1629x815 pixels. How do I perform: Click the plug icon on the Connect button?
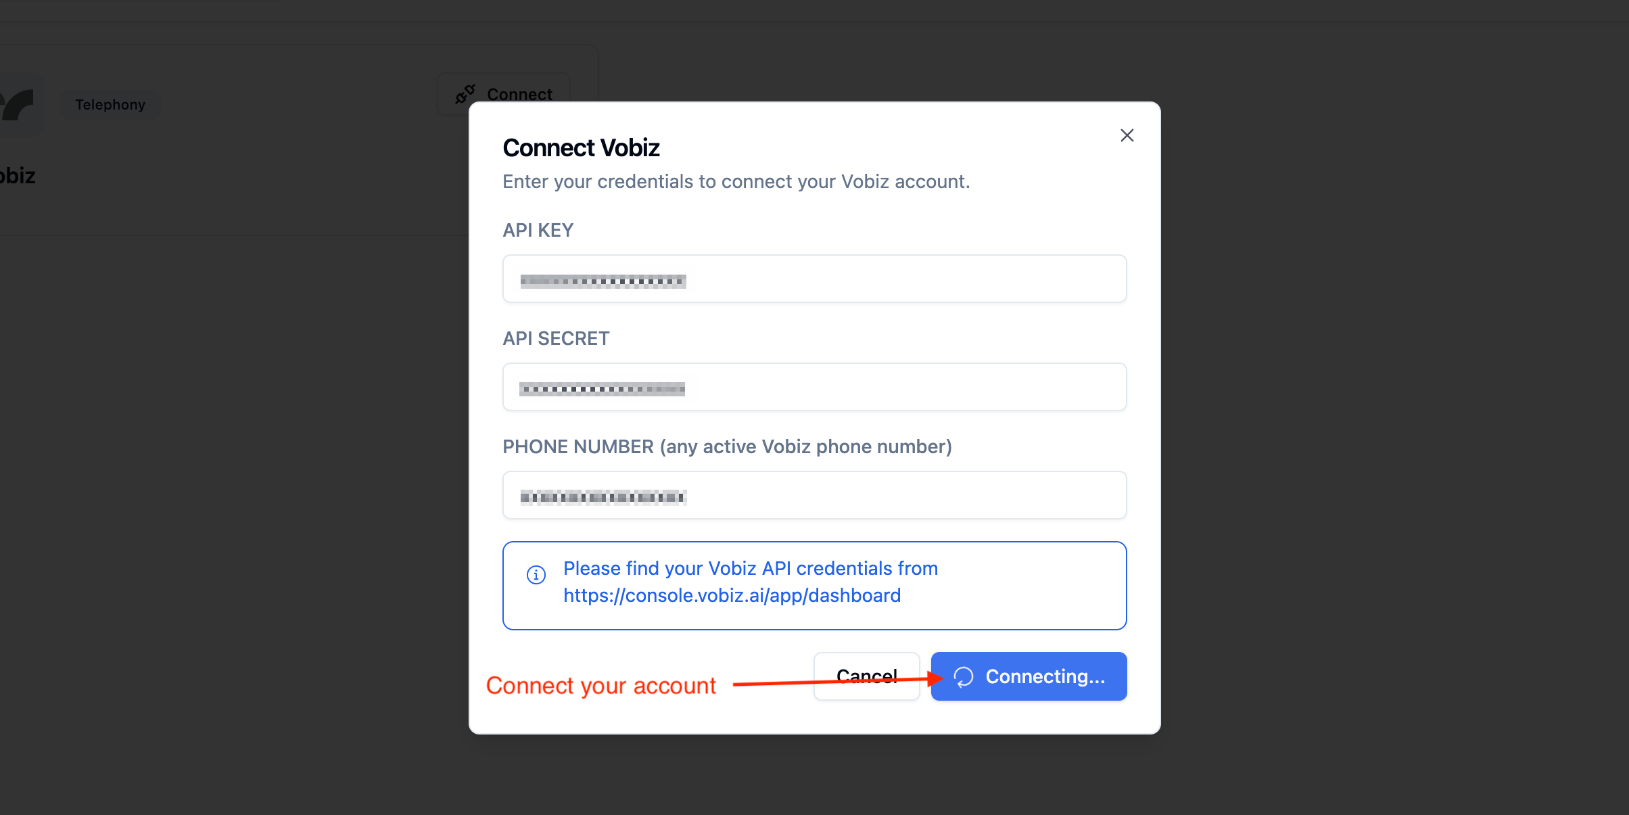point(465,94)
